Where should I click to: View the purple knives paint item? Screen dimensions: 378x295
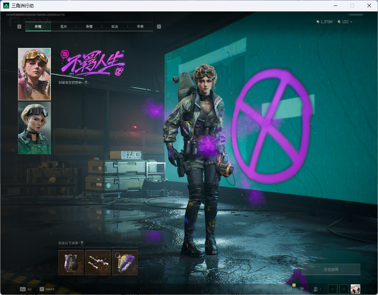(x=98, y=263)
